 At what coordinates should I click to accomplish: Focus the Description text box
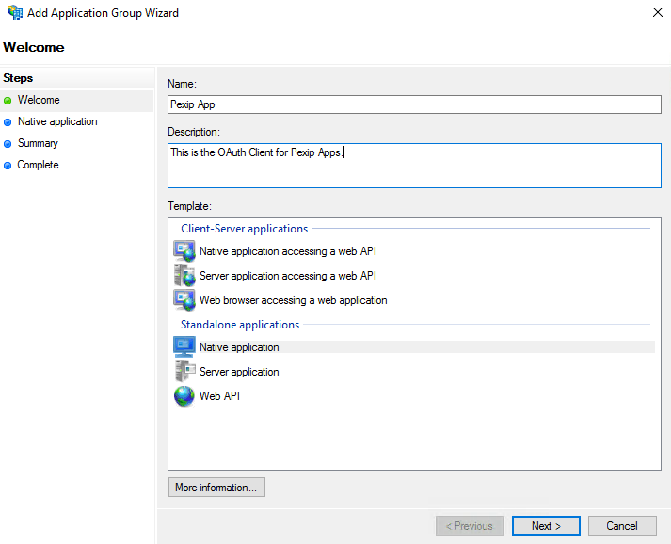pos(414,166)
